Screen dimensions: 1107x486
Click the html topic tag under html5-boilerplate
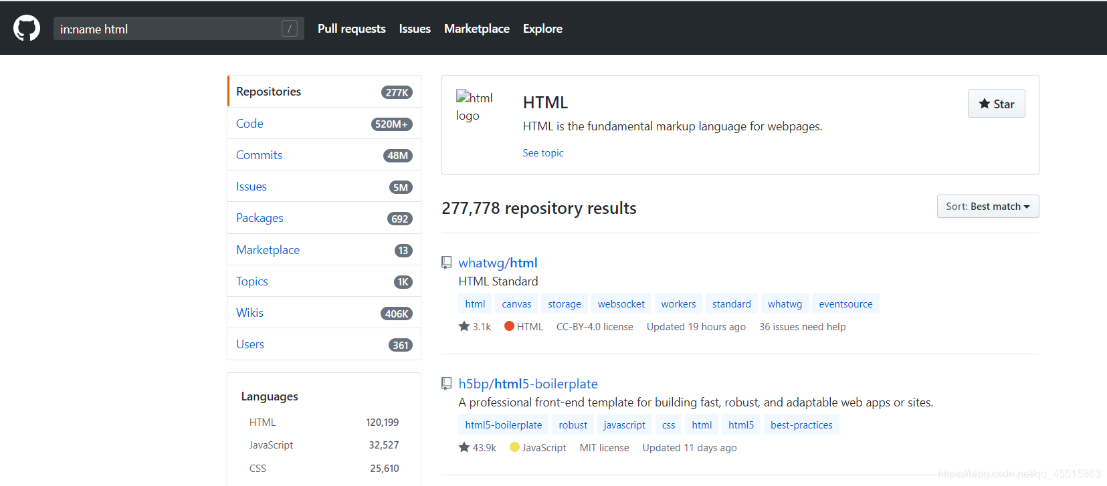(702, 425)
